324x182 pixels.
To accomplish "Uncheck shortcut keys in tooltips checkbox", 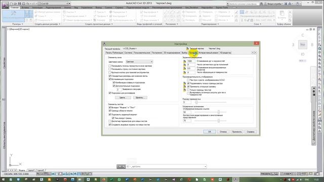I will 114,82.
